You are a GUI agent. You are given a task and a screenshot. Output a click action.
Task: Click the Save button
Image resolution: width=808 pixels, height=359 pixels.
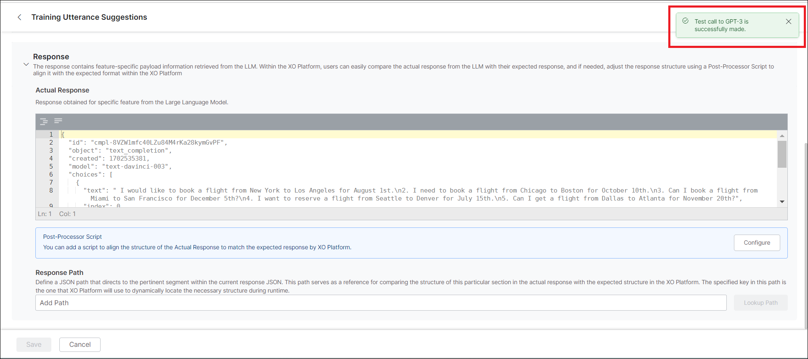(x=34, y=344)
